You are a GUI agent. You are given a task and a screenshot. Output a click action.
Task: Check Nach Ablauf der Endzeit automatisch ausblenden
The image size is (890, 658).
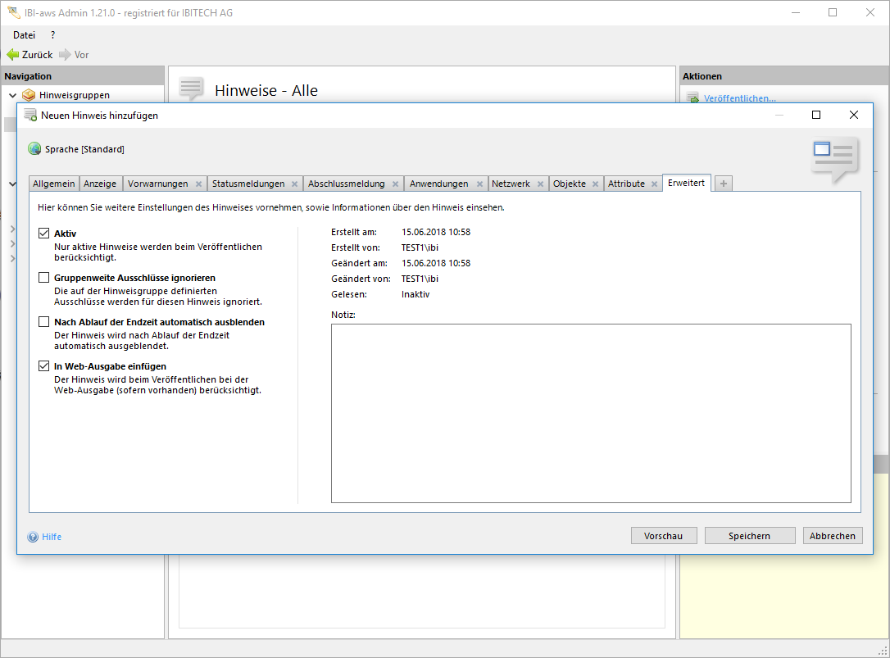(x=44, y=322)
